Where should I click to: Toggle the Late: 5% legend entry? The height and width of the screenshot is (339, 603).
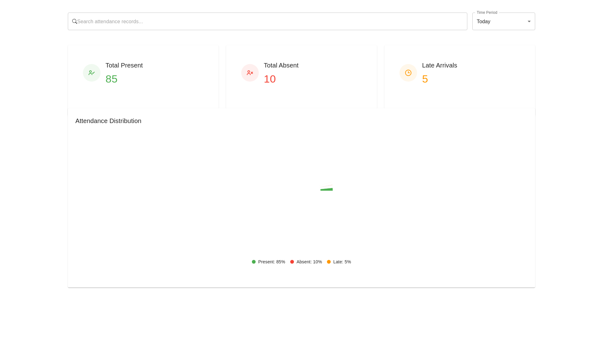[x=339, y=262]
